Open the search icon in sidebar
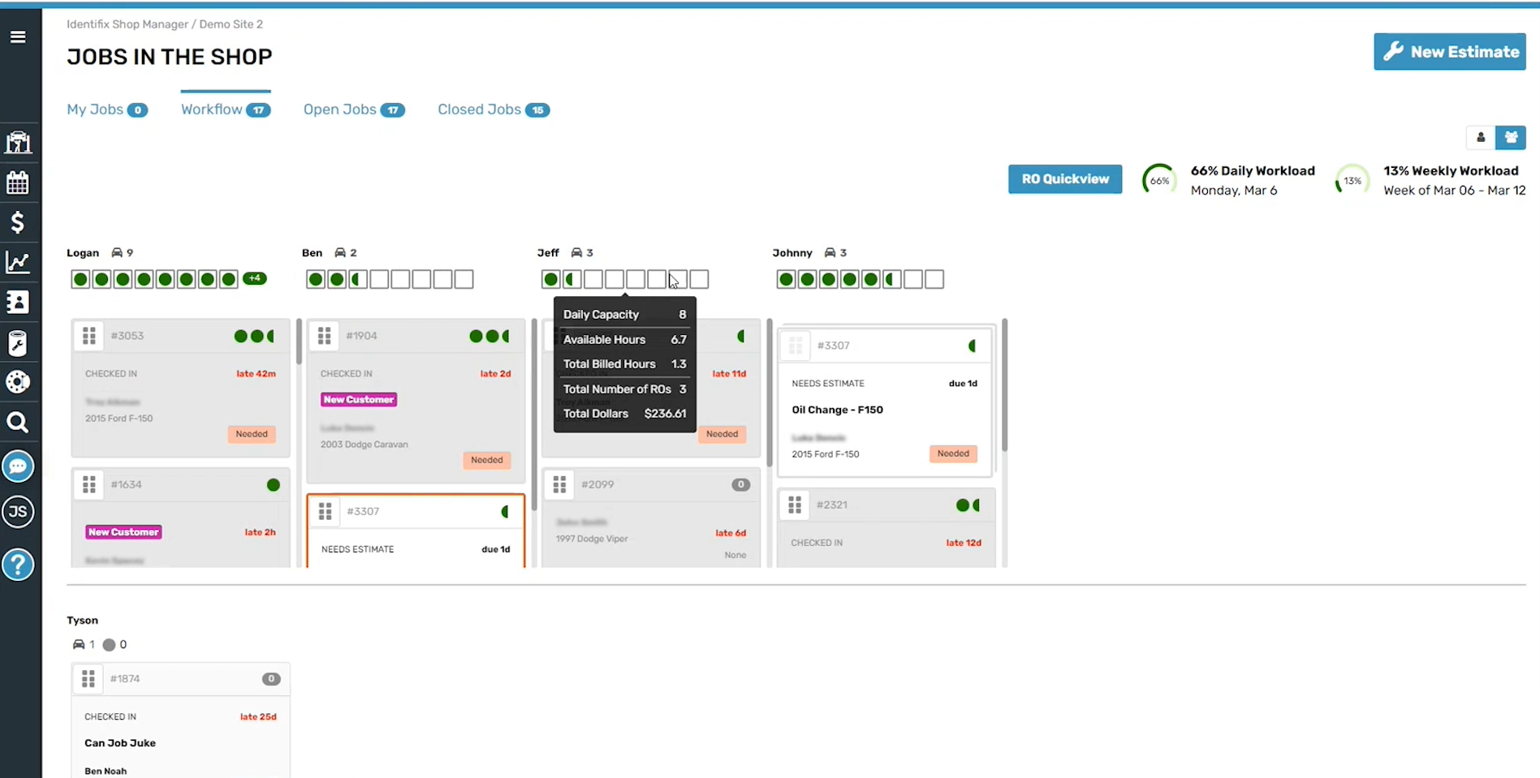 pyautogui.click(x=18, y=421)
